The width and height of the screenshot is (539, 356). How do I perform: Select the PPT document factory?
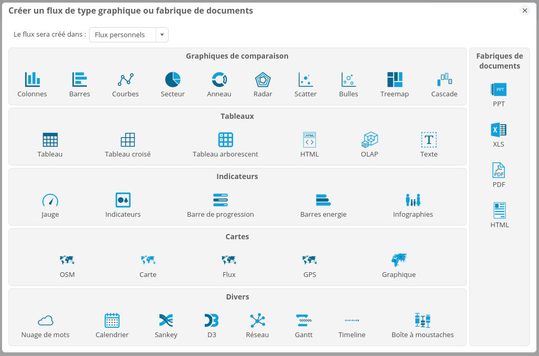[x=498, y=90]
